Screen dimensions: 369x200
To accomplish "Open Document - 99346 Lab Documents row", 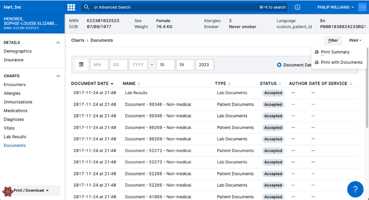I will (215, 116).
